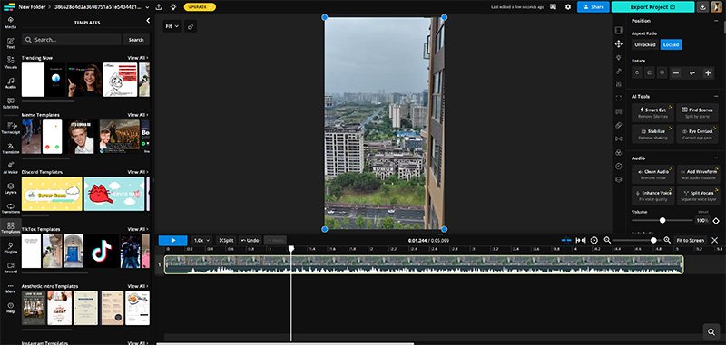View all Discord Templates
The height and width of the screenshot is (363, 726).
pos(138,172)
